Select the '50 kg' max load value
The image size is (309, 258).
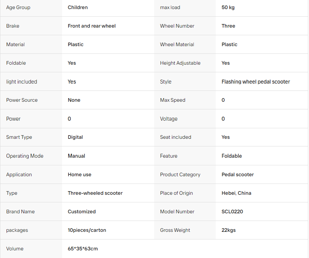pos(228,8)
